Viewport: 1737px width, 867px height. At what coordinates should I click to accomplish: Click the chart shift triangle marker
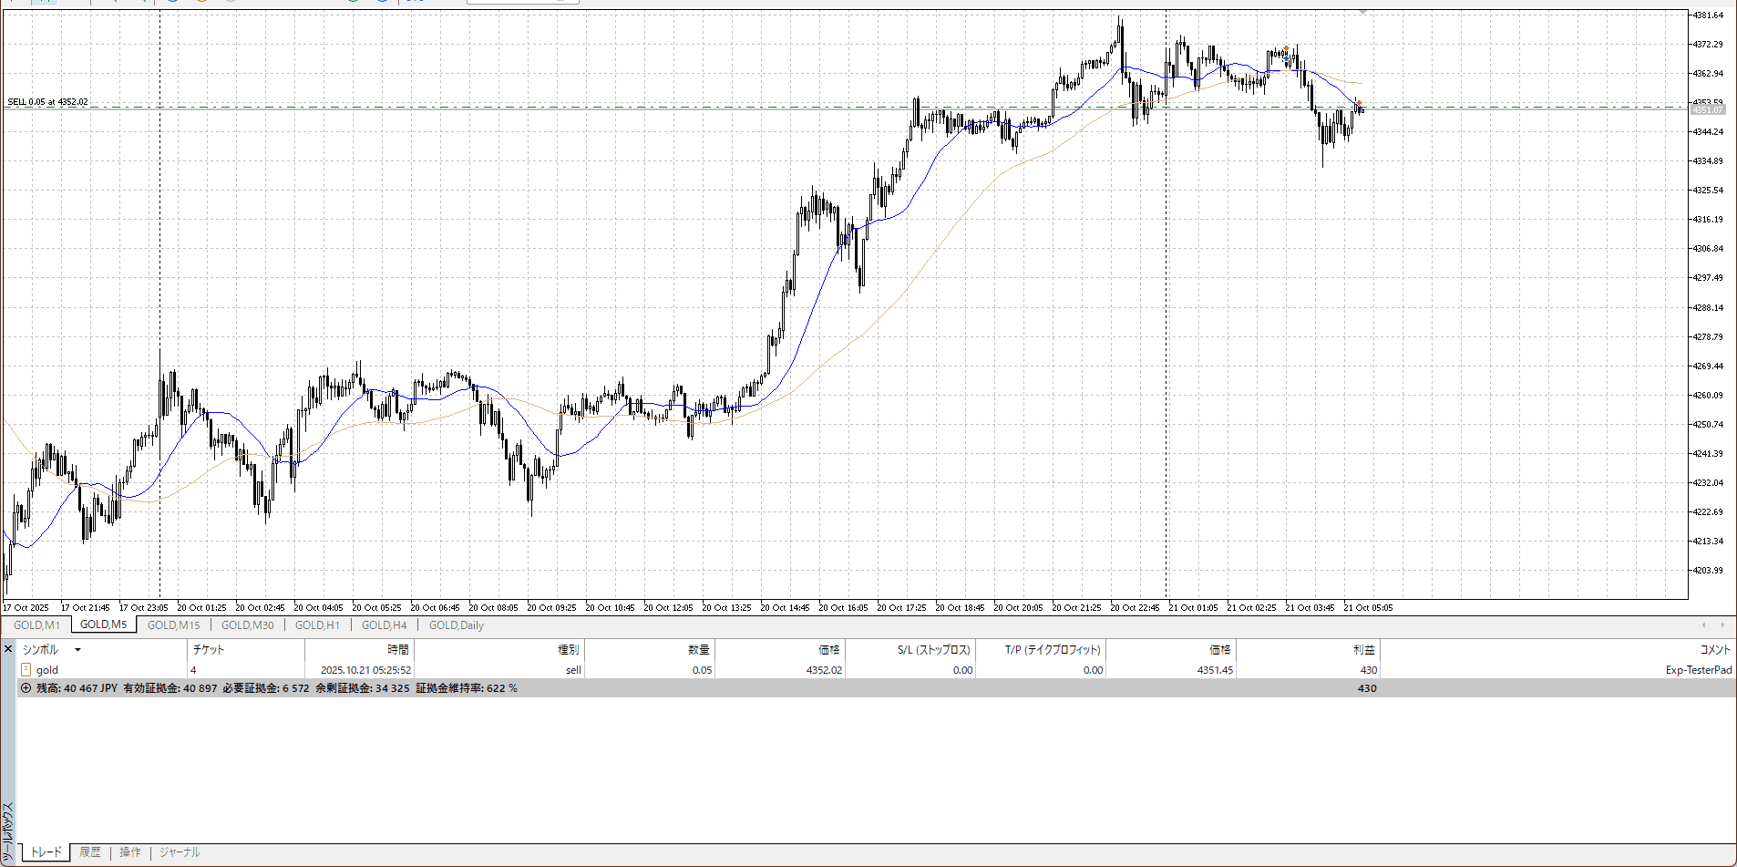click(x=1362, y=13)
